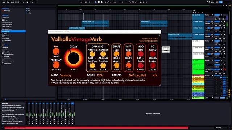Toggle computer MIDI keyboard icon

[x=210, y=2]
